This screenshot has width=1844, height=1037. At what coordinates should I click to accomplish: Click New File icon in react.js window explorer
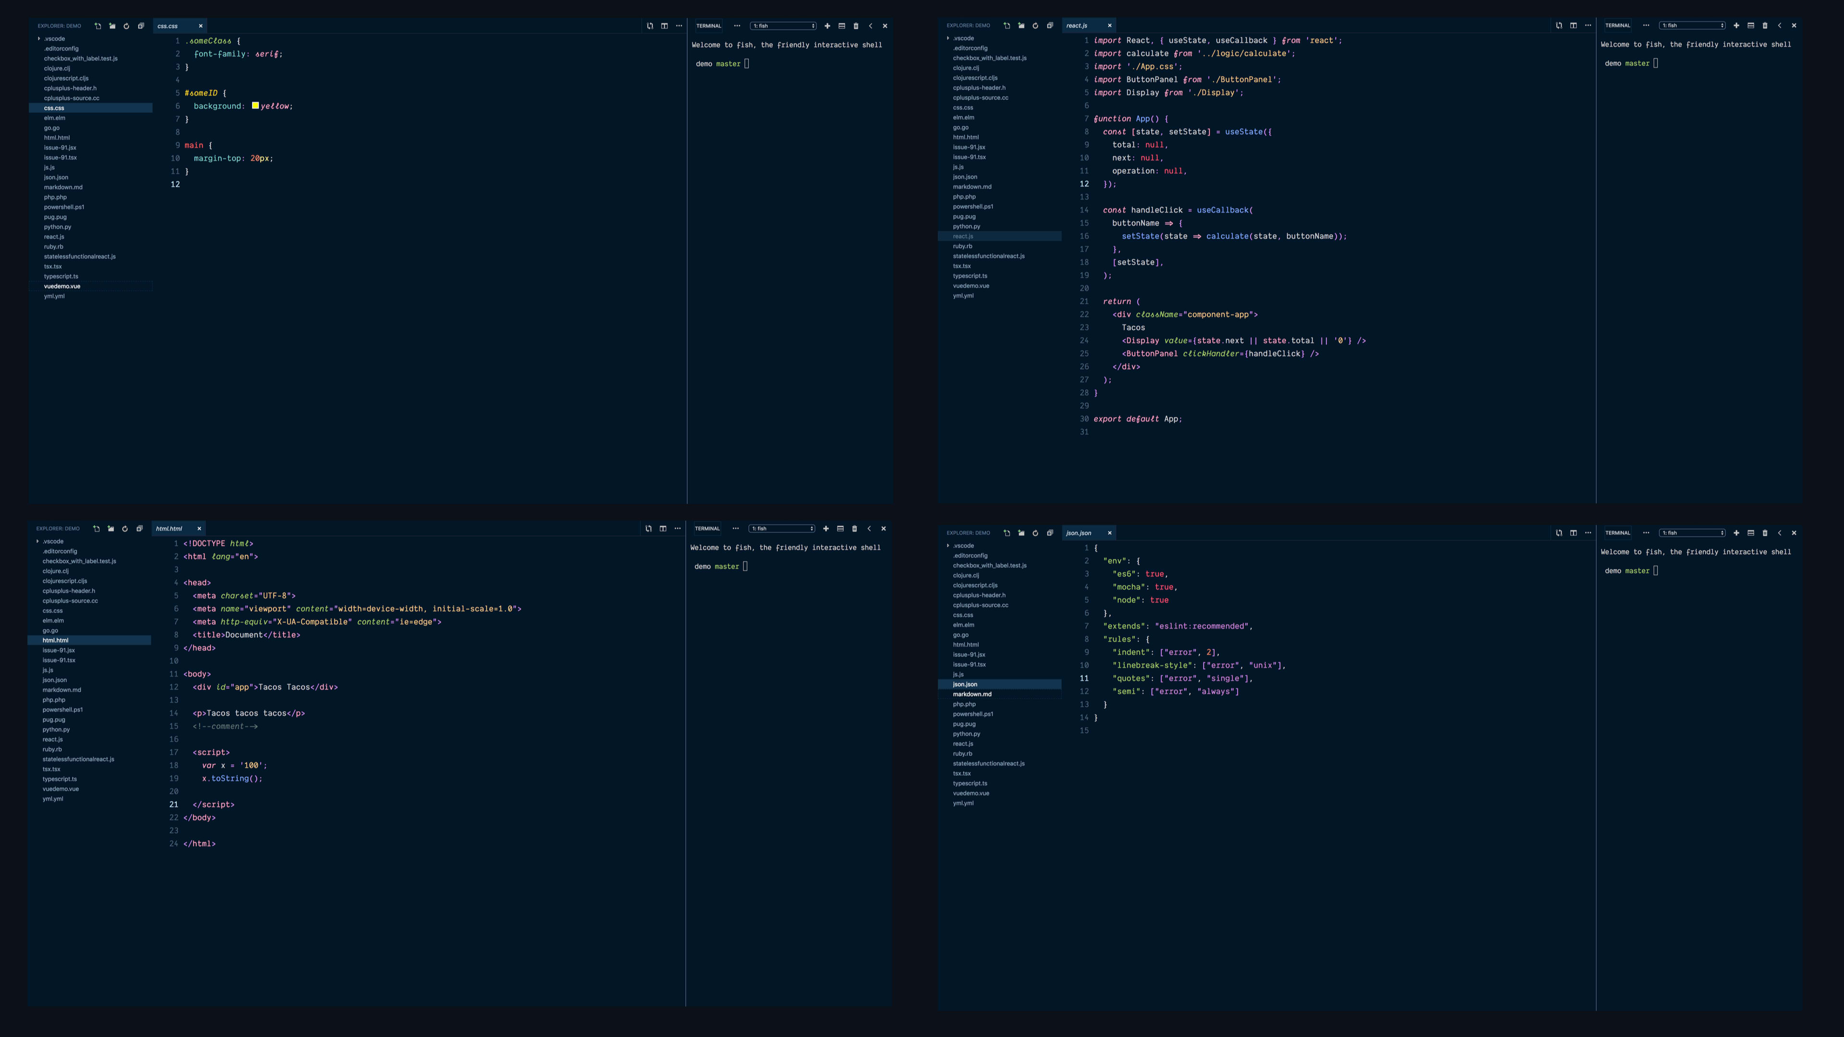coord(1007,25)
